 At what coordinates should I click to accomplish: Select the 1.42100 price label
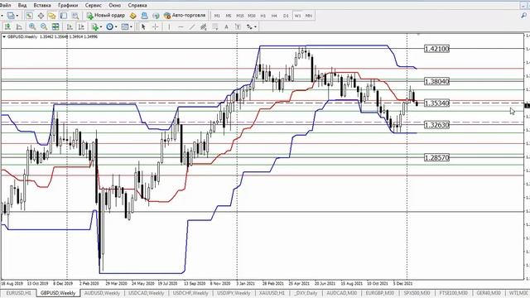point(436,49)
